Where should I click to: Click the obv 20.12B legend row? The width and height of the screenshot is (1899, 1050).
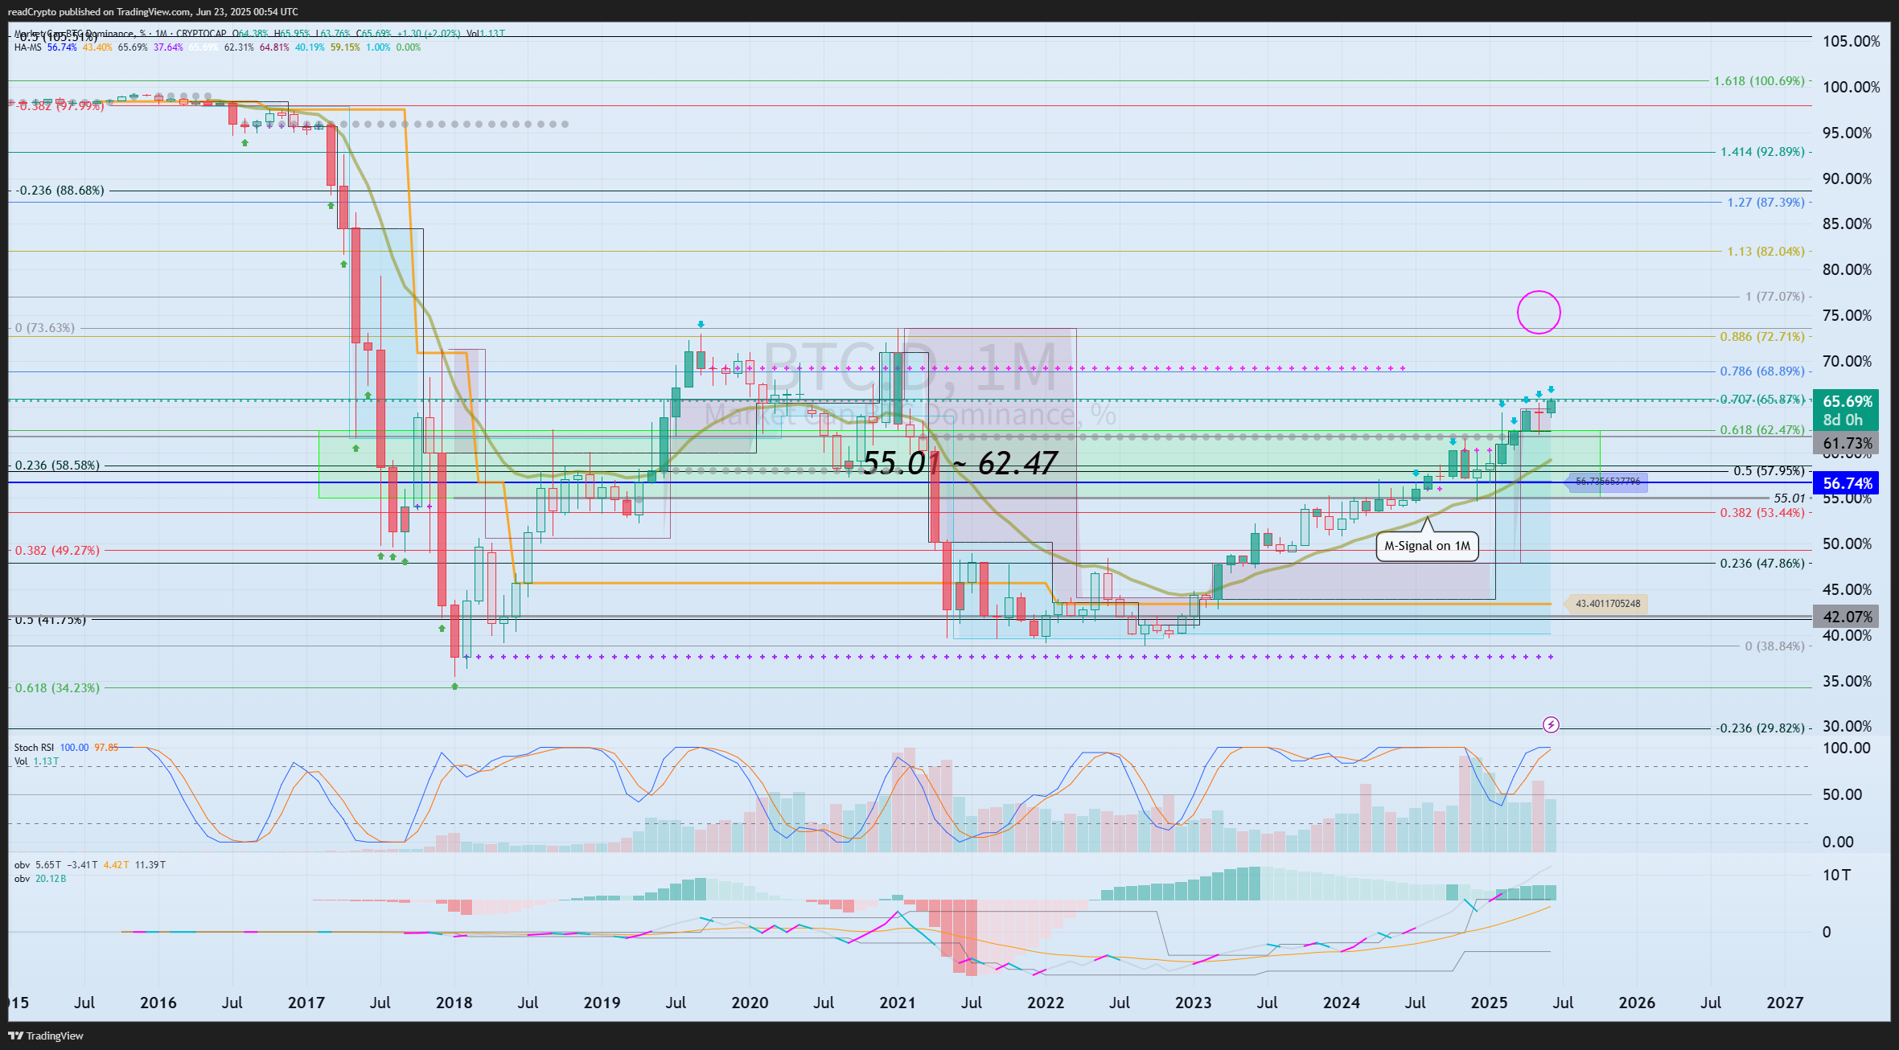tap(40, 879)
